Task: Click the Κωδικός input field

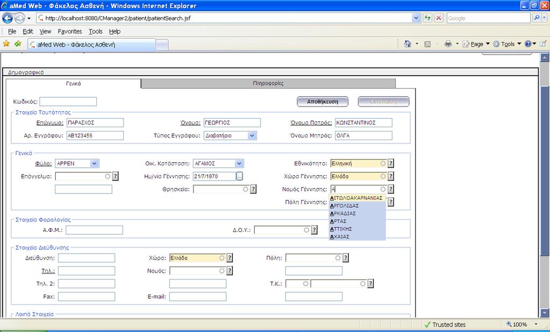Action: [x=68, y=102]
